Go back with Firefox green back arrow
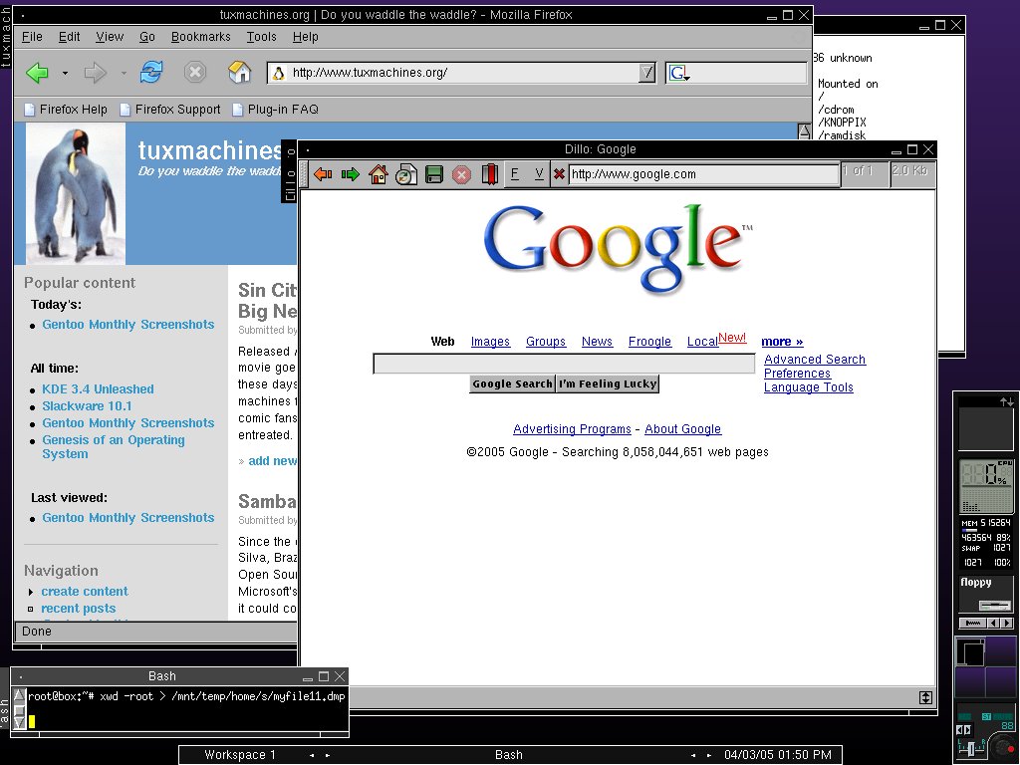Screen dimensions: 1020x765 [x=38, y=72]
